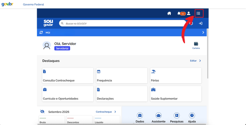
Task: Click the MGI switch organ refresh icon
Action: pos(41,32)
